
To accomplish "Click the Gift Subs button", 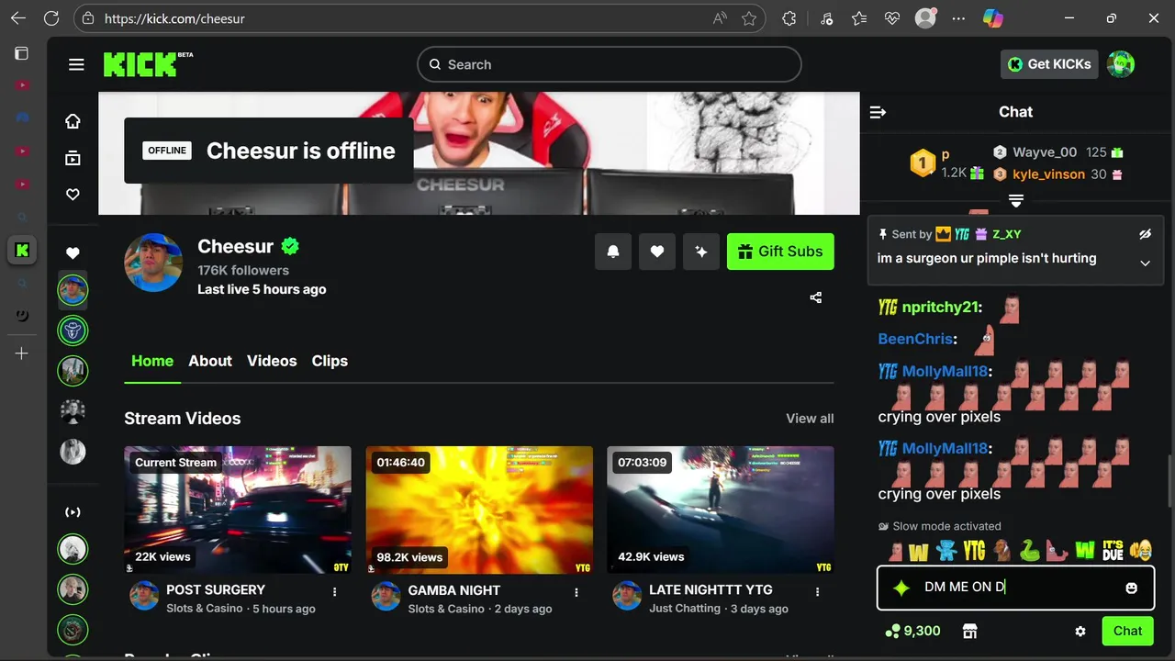I will [x=780, y=252].
